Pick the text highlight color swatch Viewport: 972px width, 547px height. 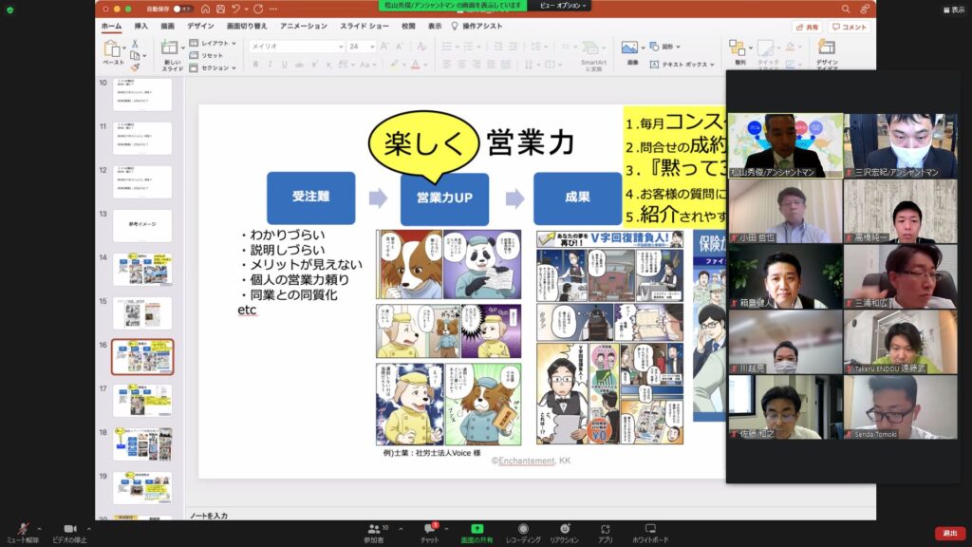click(x=394, y=65)
